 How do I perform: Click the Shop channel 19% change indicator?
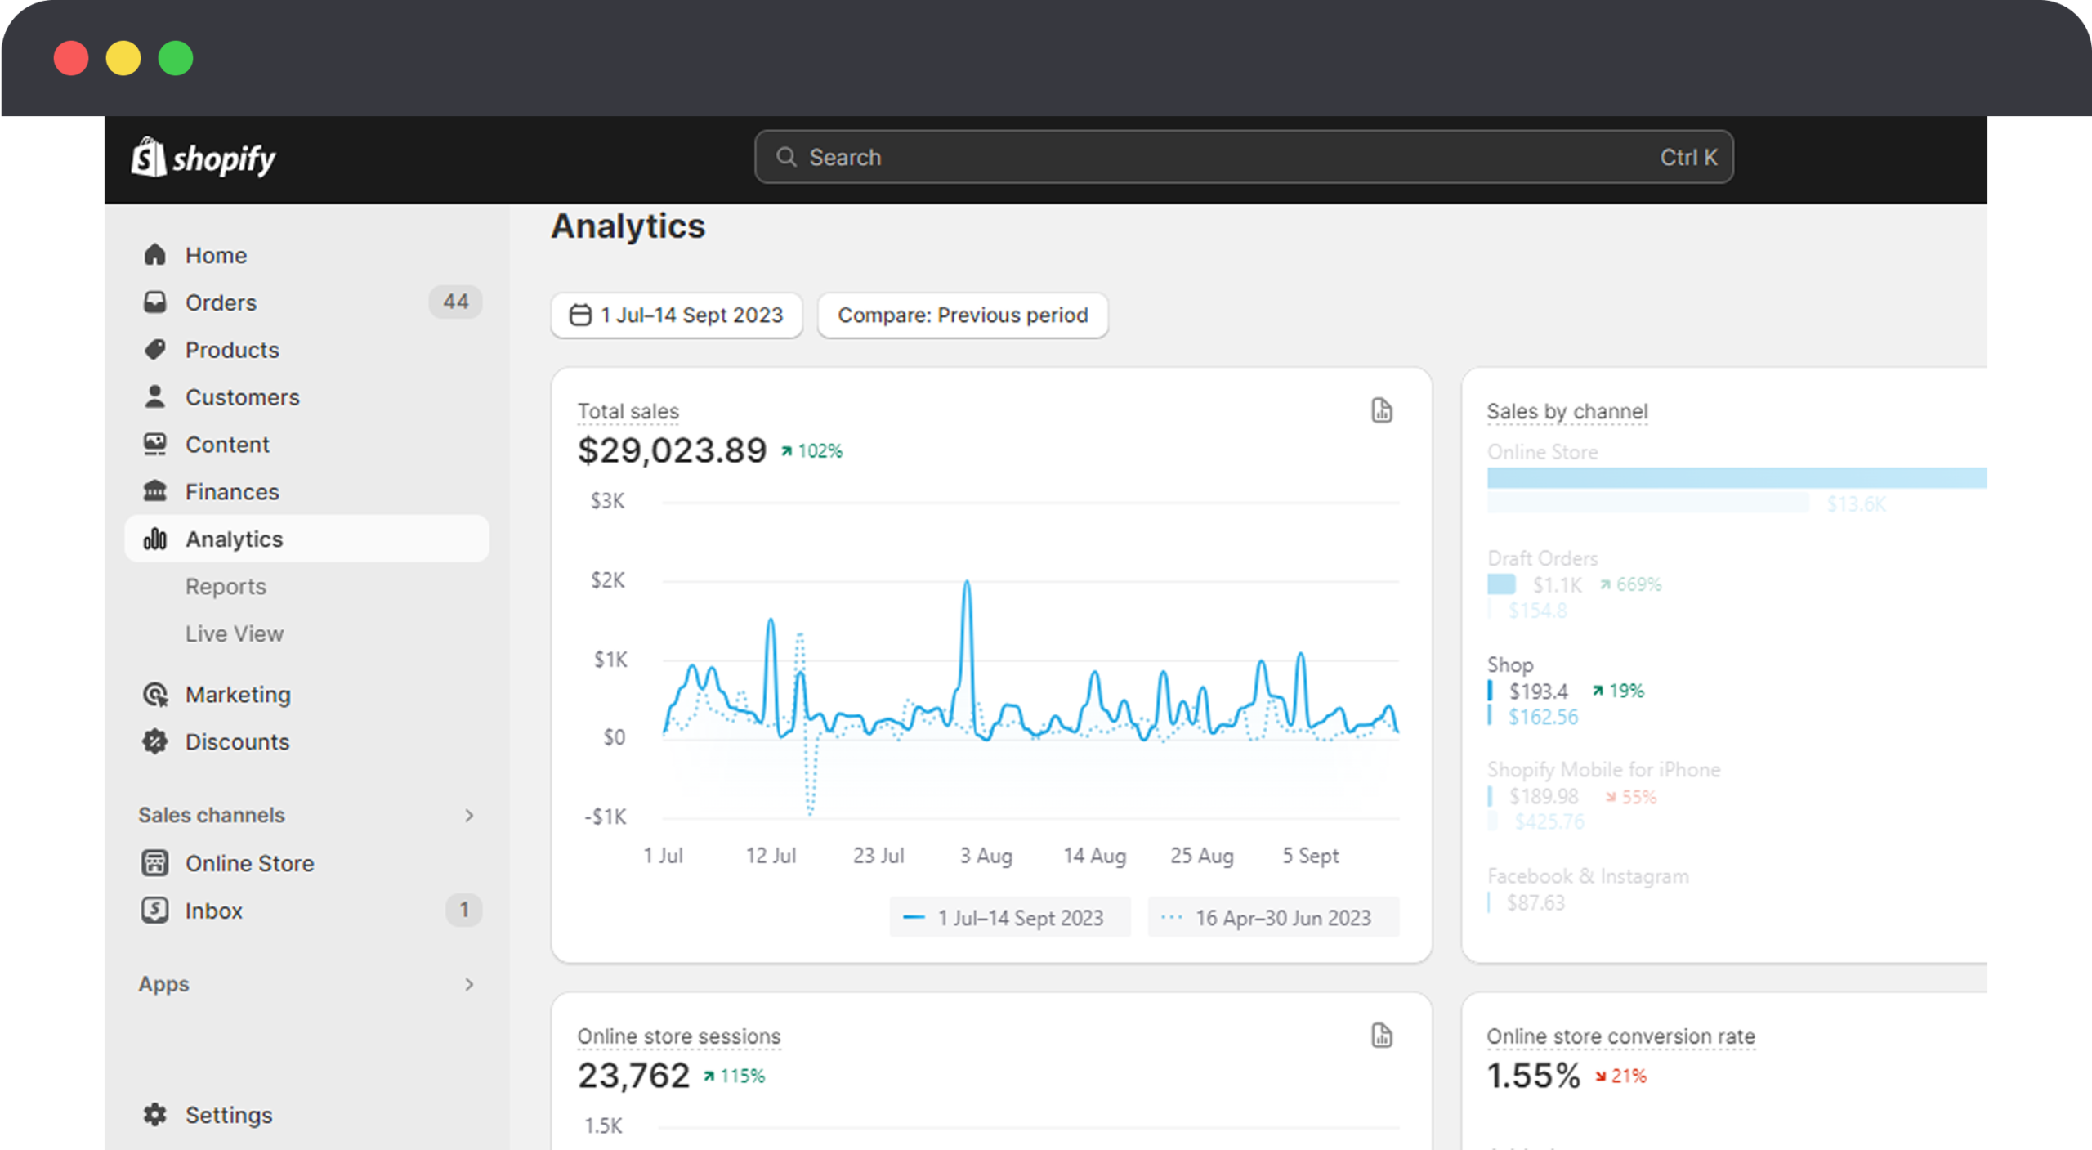point(1618,691)
